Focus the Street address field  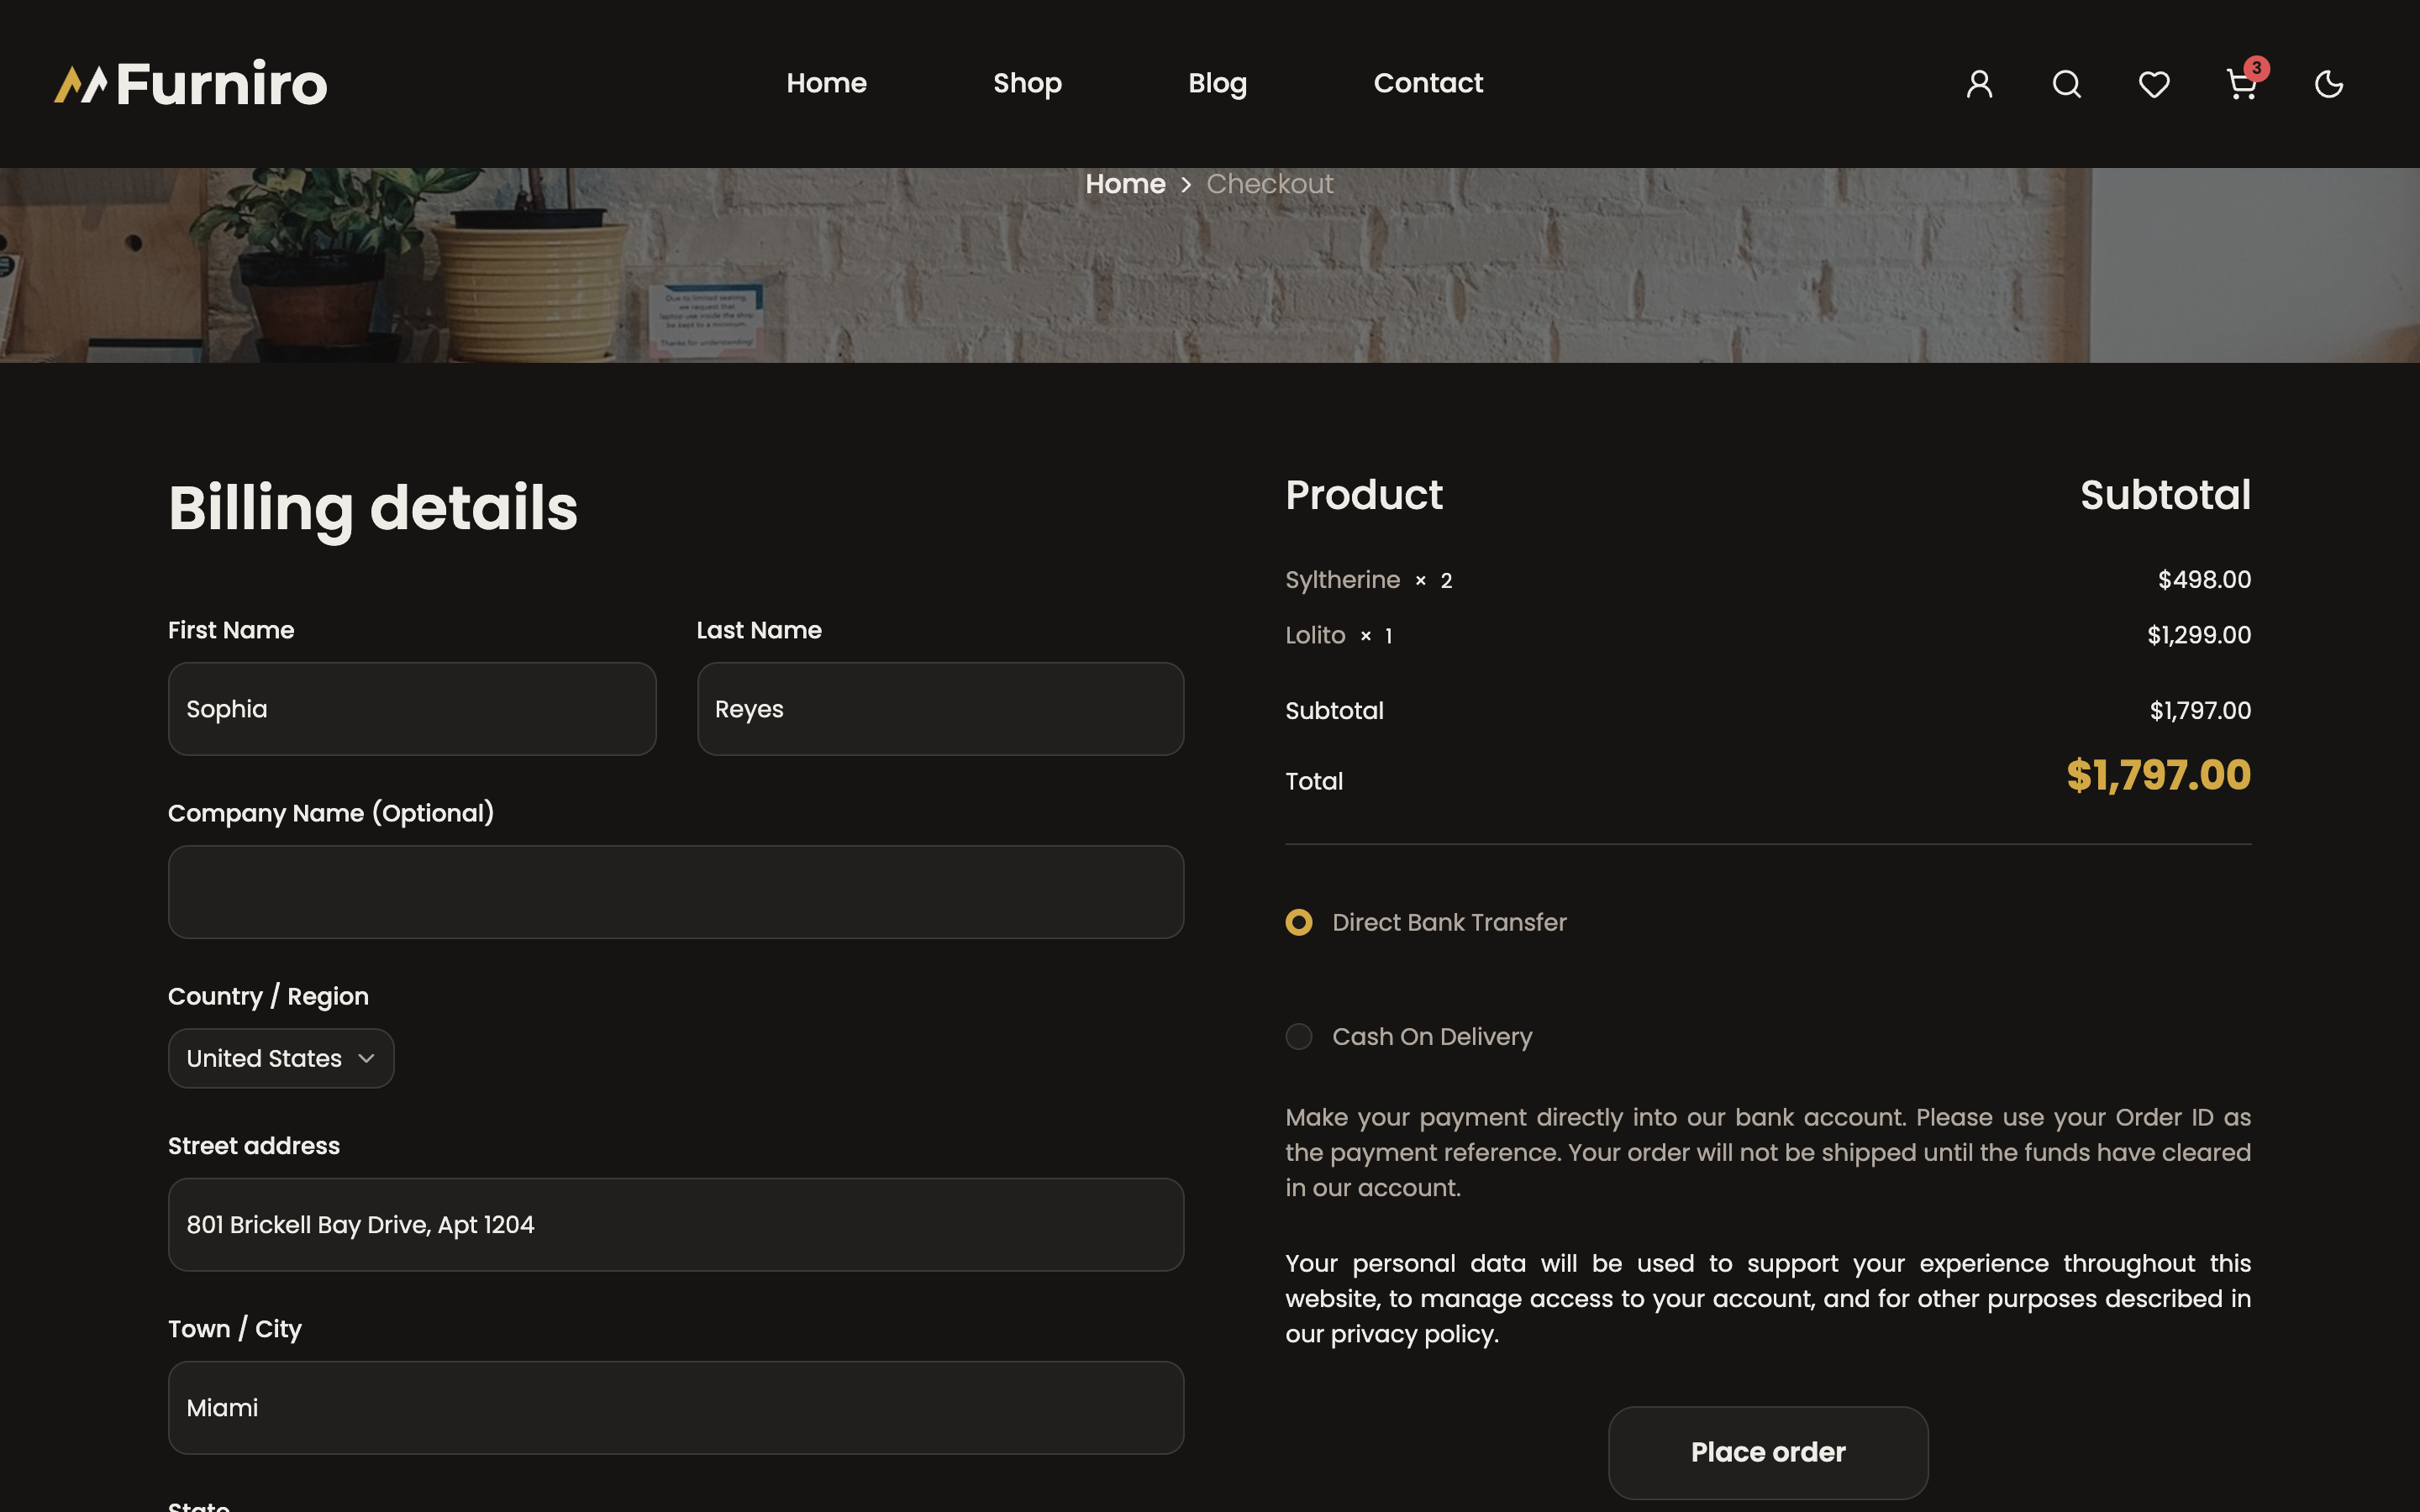point(676,1224)
